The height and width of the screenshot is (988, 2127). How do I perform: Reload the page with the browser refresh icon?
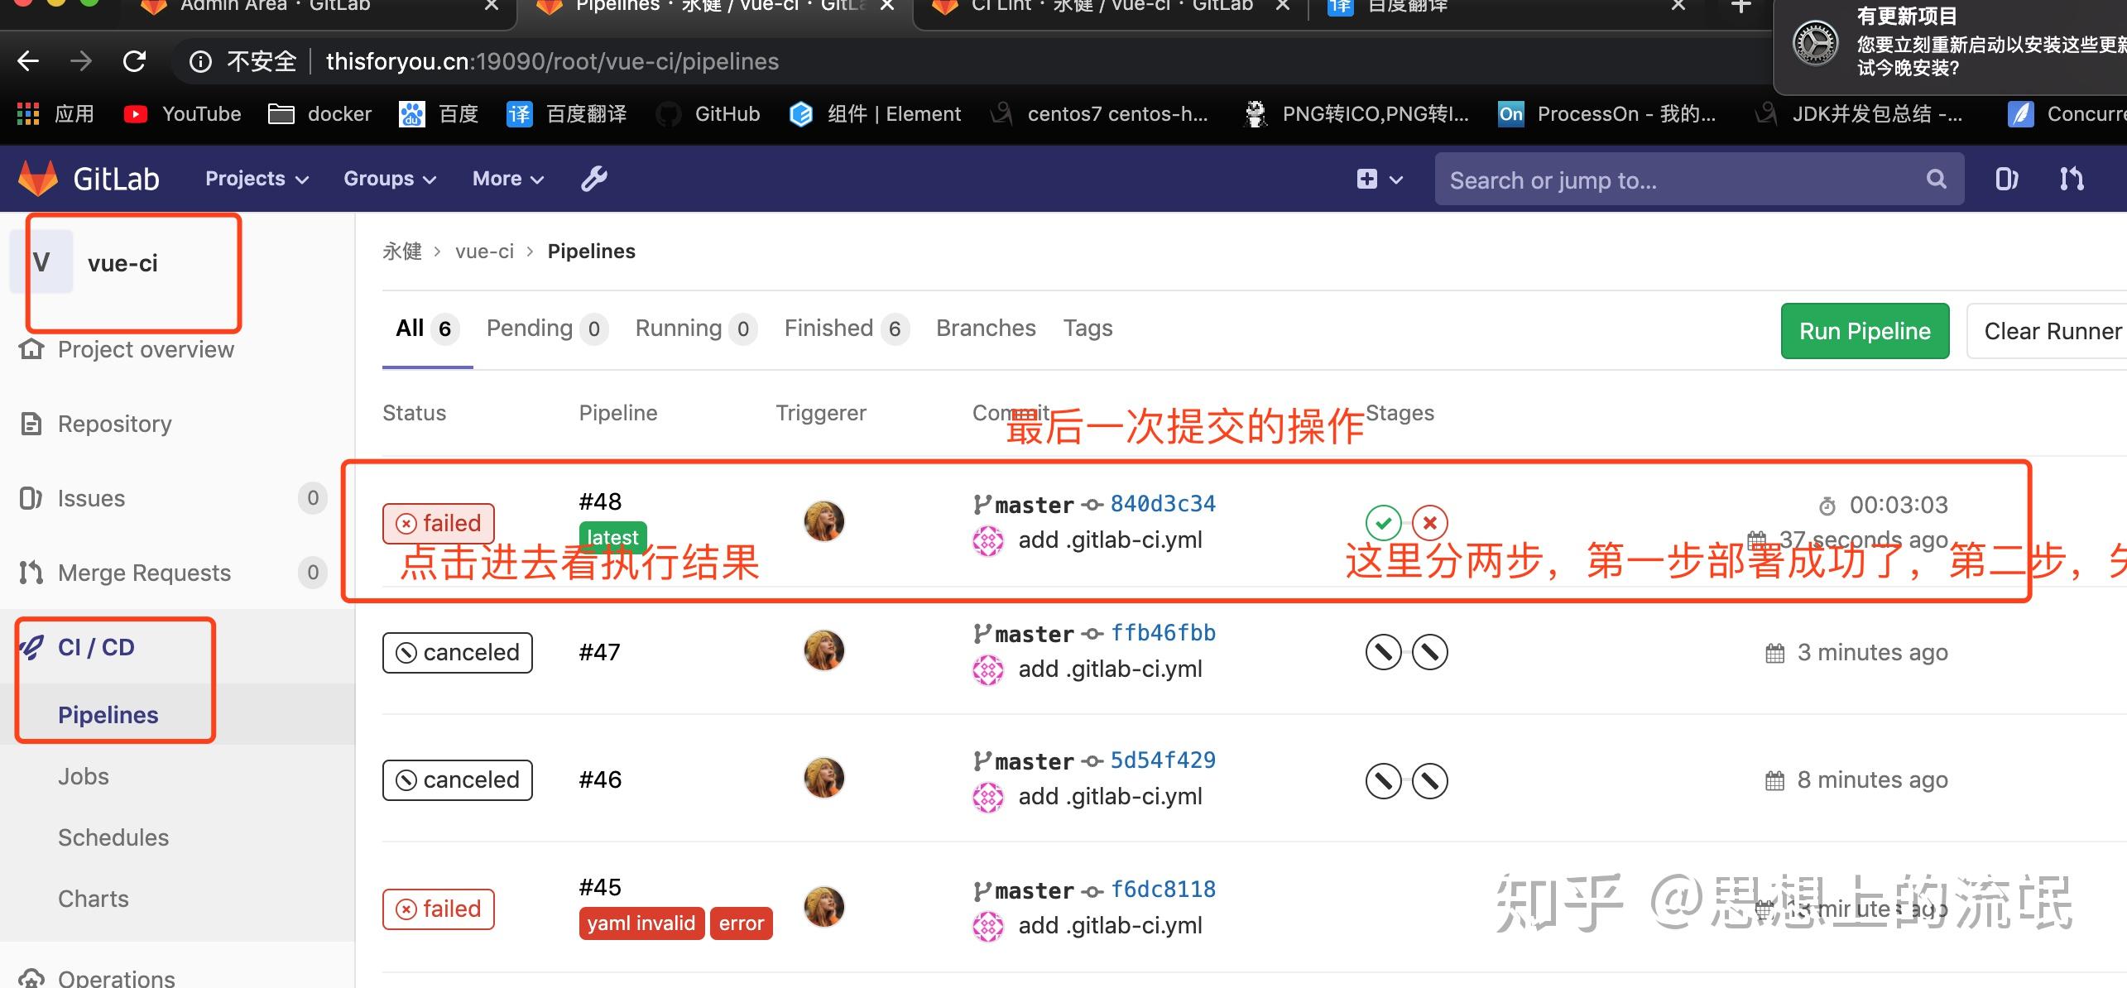click(134, 60)
